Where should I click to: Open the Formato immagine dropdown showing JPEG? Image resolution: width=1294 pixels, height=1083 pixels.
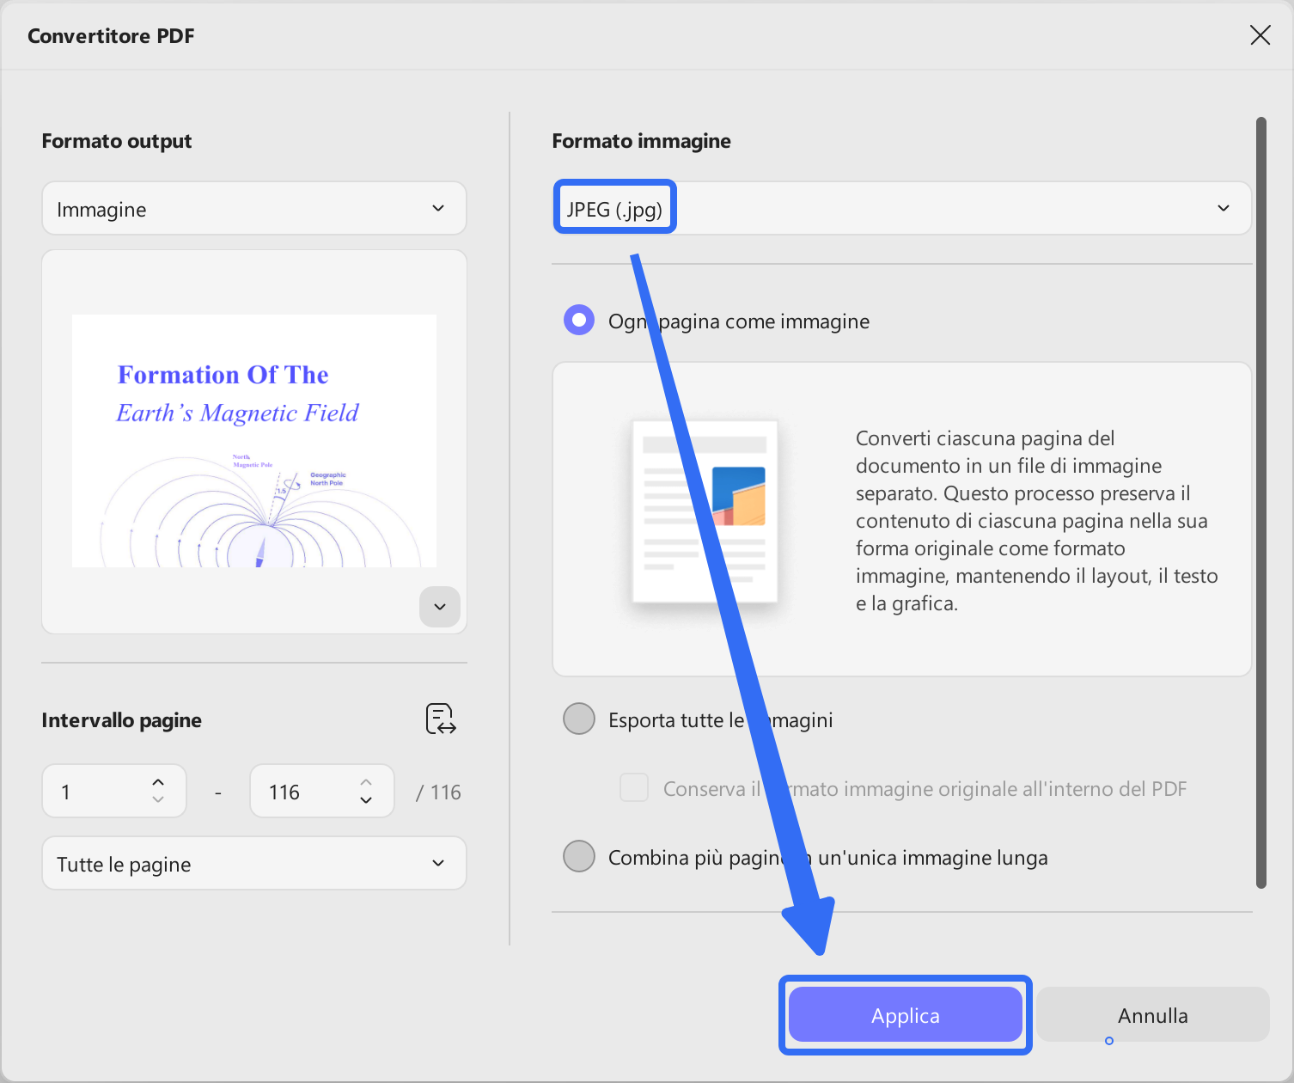(x=901, y=208)
